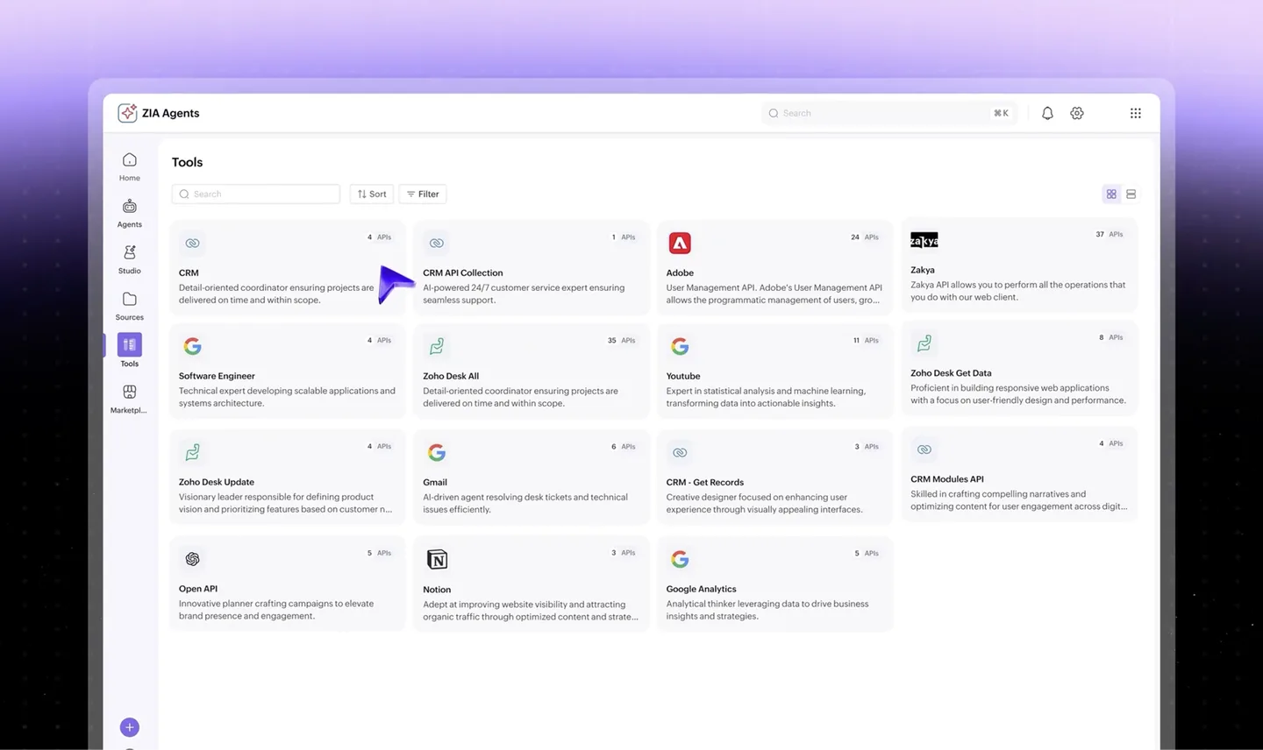Click the 37 APIs count on Zakya

pos(1110,235)
